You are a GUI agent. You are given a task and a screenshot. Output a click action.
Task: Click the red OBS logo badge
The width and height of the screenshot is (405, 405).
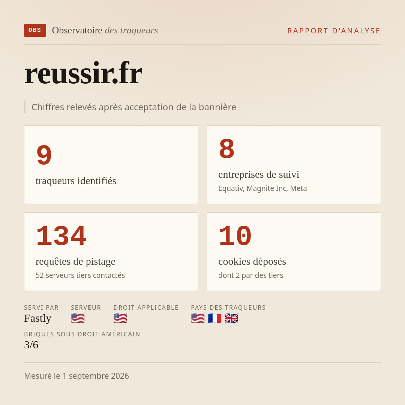coord(35,30)
